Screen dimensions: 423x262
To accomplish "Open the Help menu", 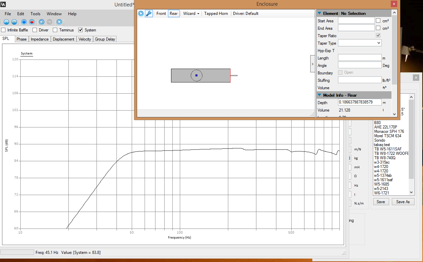I will point(72,14).
